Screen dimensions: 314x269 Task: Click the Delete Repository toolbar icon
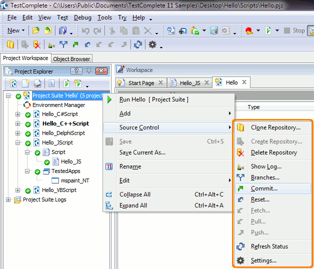click(36, 45)
